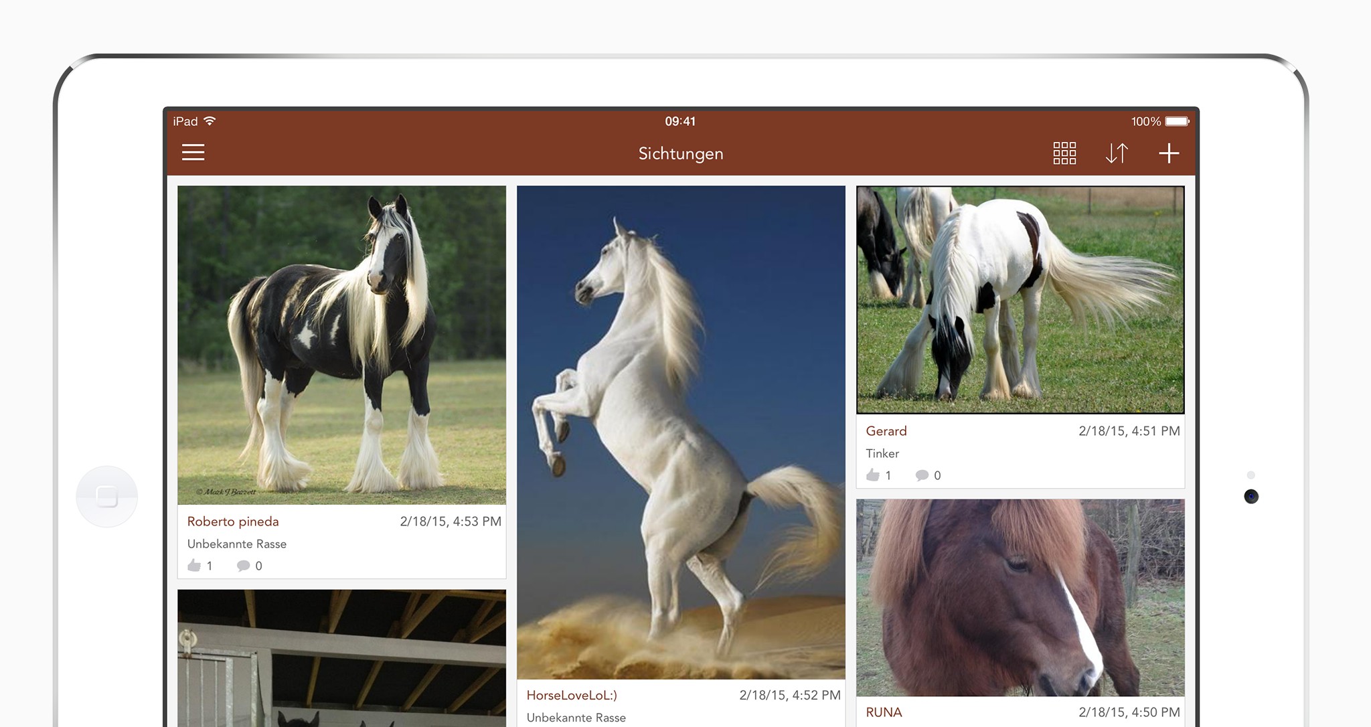Open Roberto pineda's profile link
This screenshot has height=727, width=1371.
233,521
